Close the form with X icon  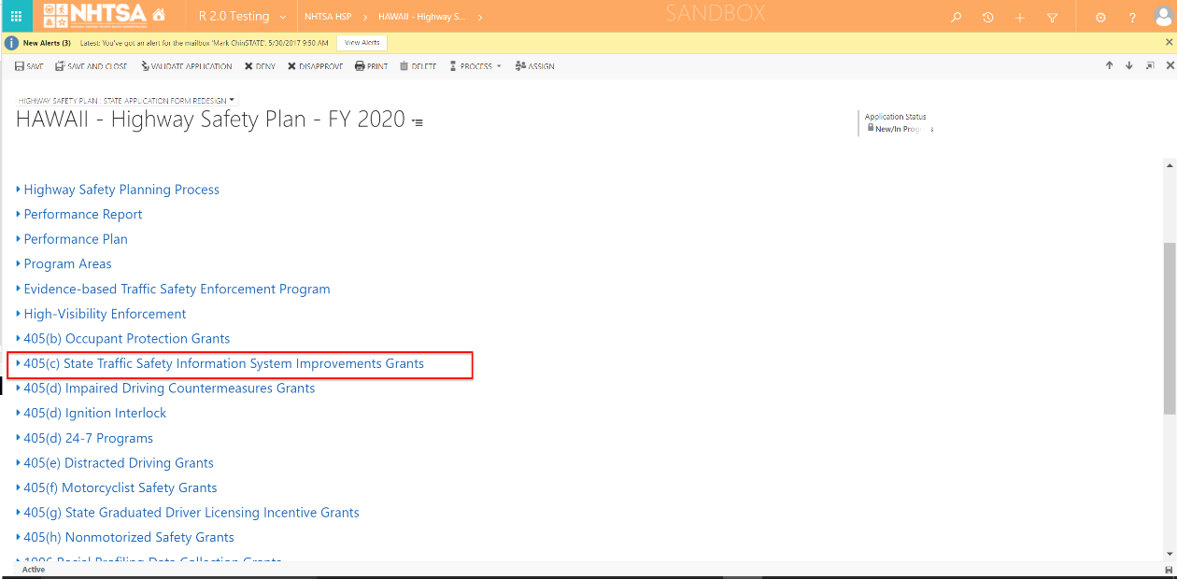(1168, 65)
